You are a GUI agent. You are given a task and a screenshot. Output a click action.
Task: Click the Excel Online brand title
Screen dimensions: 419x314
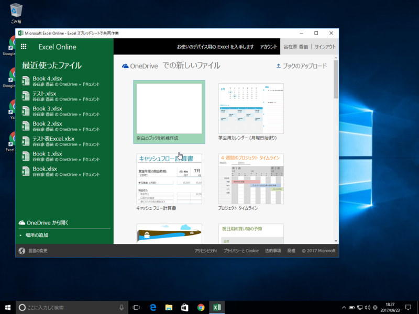58,47
